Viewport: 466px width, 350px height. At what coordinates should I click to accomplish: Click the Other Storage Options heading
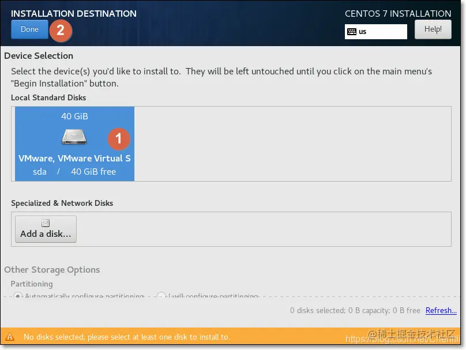(52, 270)
